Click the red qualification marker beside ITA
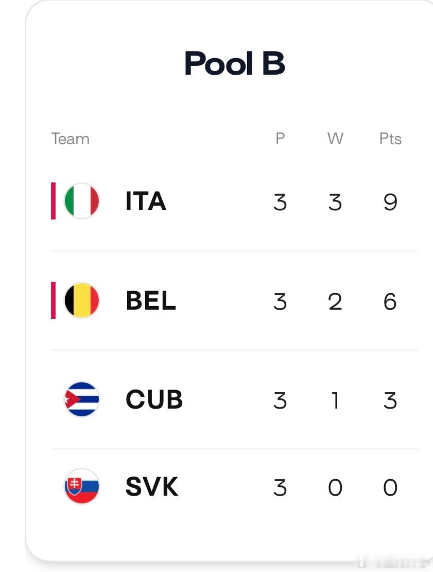This screenshot has height=572, width=433. [53, 201]
